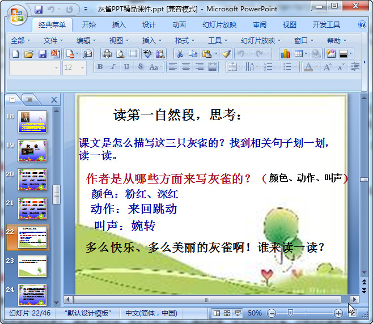The height and width of the screenshot is (324, 373).
Task: Select slide 23 thumbnail
Action: (x=32, y=266)
